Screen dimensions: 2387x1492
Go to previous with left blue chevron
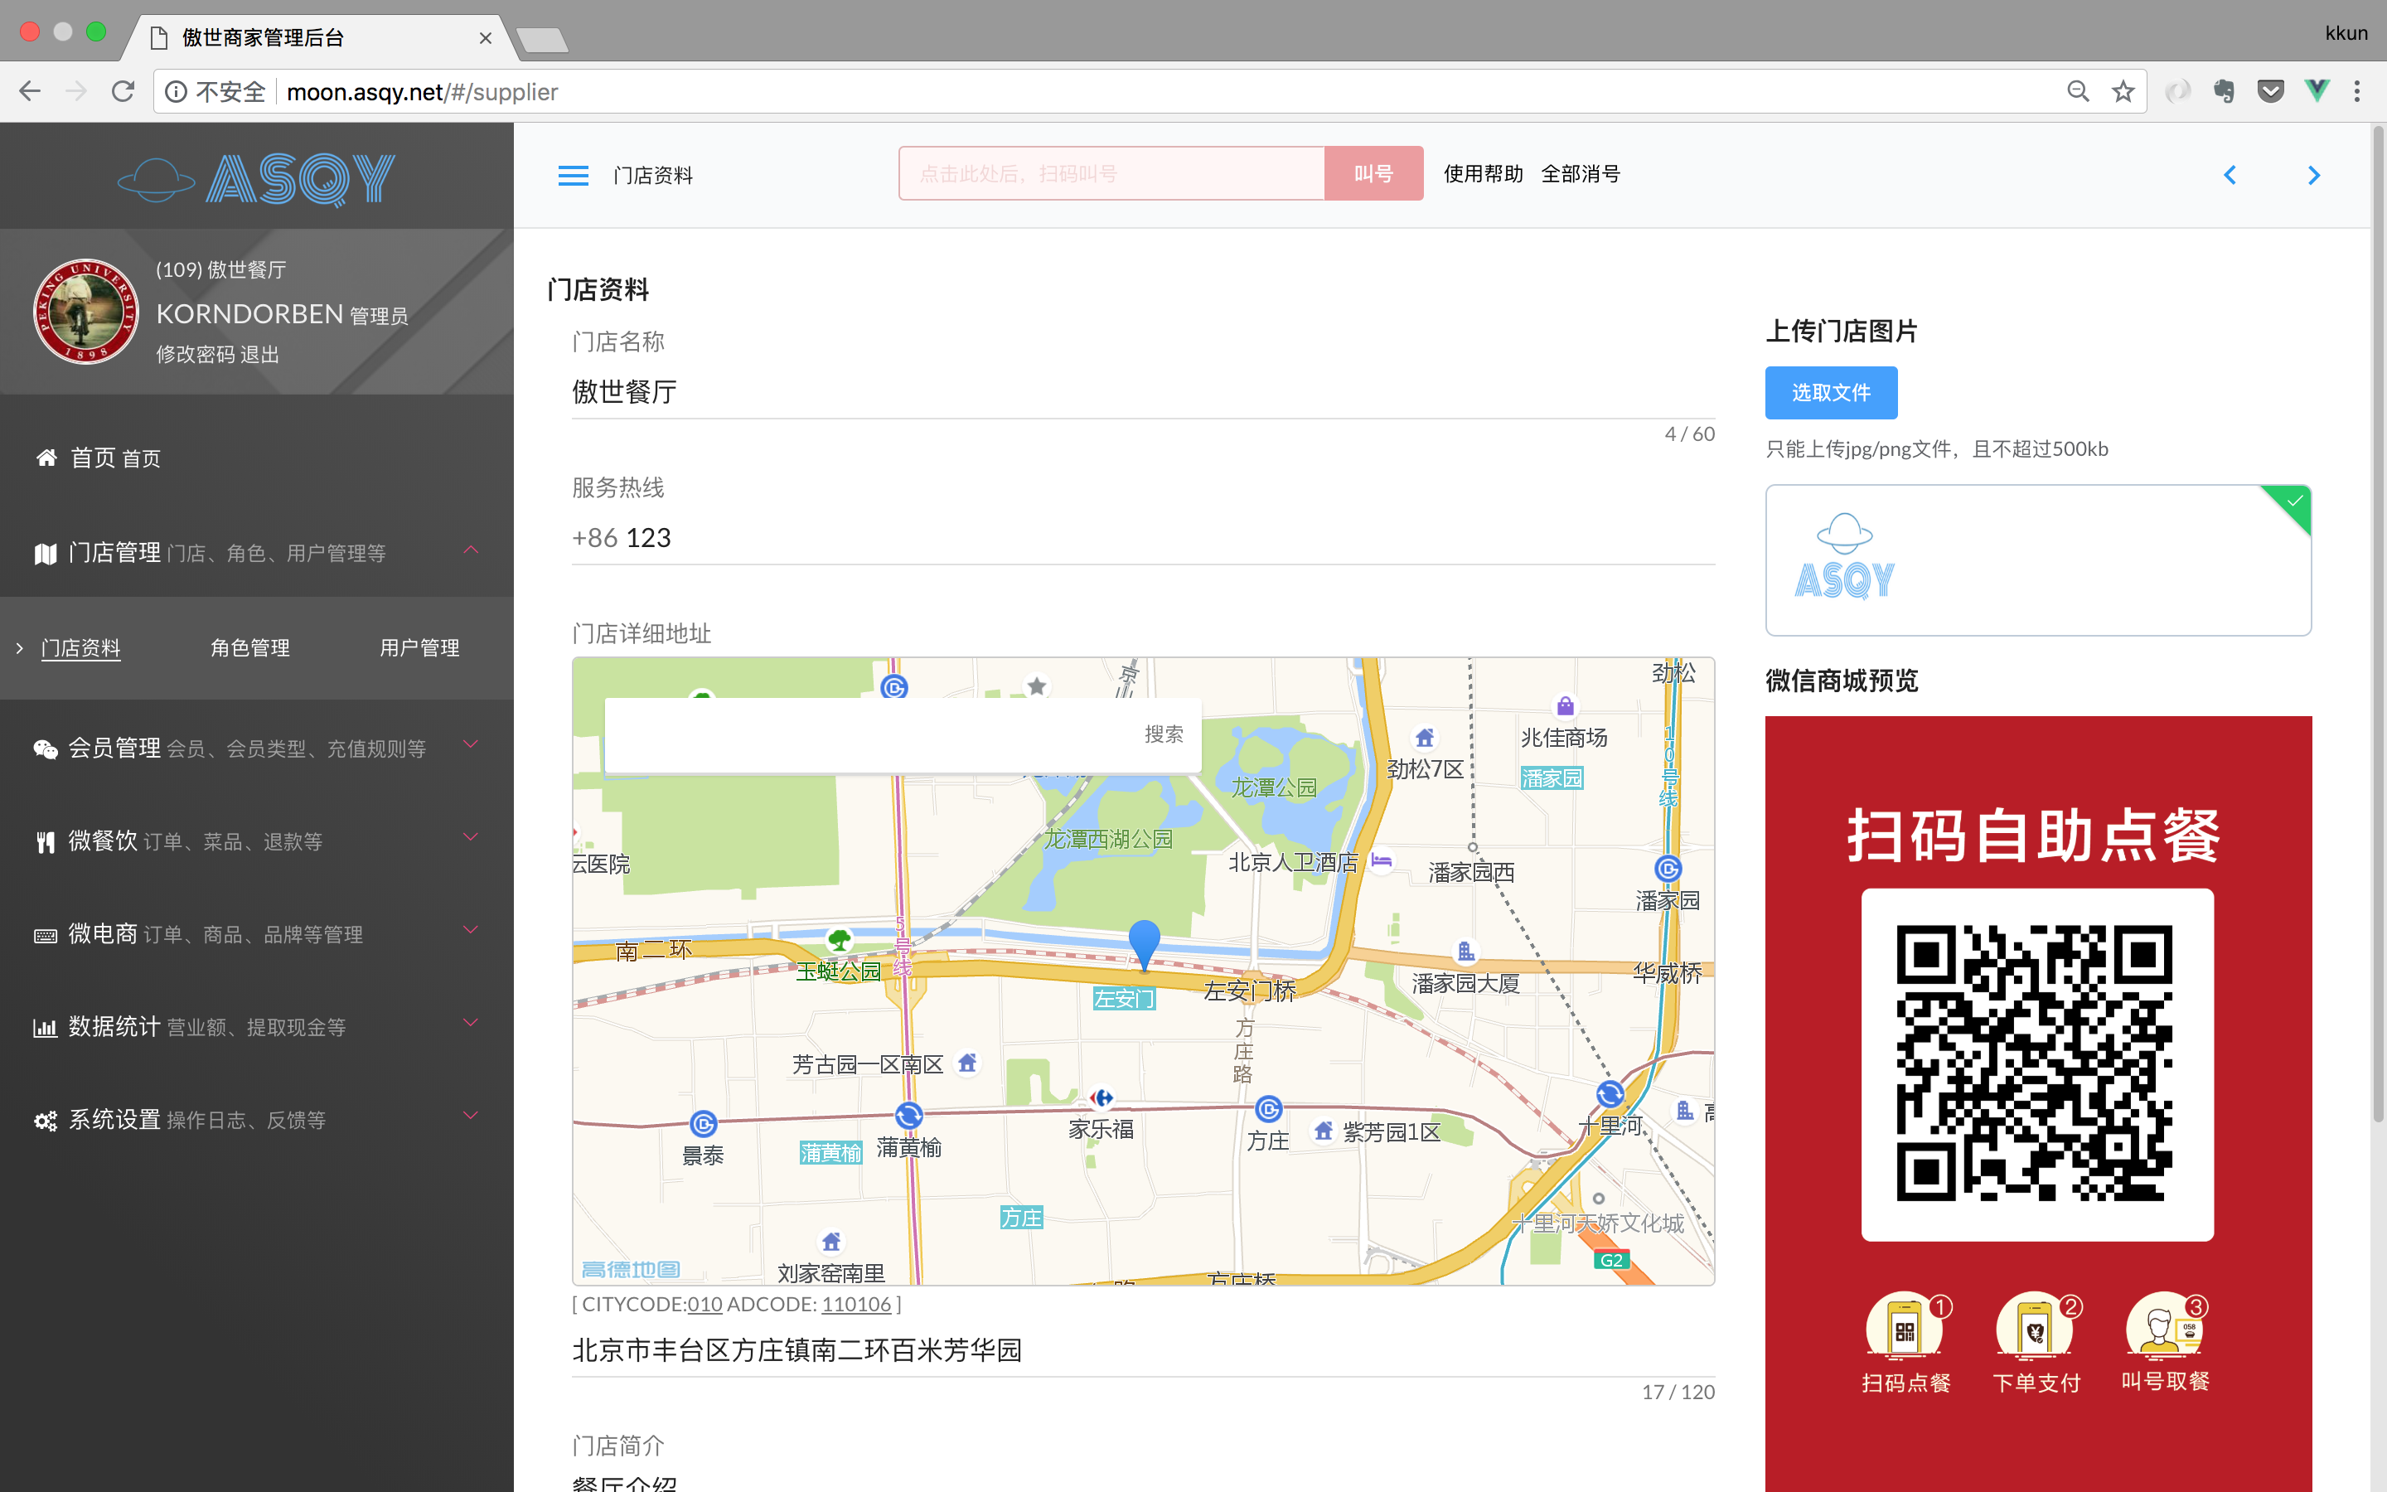[x=2230, y=175]
